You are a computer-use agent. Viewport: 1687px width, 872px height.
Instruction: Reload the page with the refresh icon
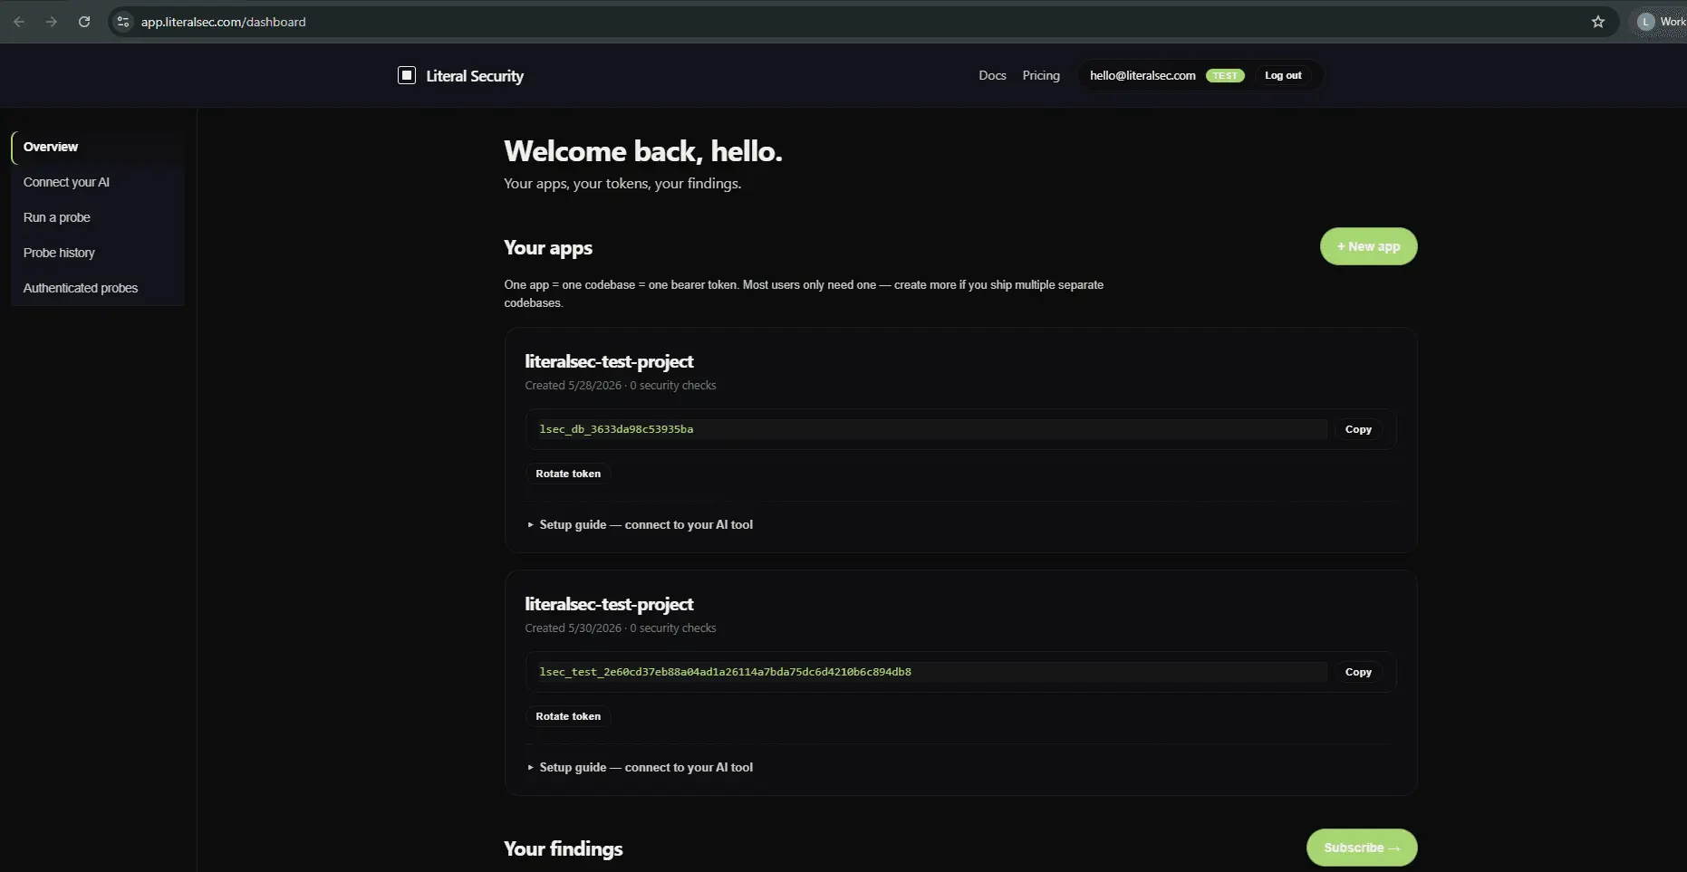[x=84, y=22]
